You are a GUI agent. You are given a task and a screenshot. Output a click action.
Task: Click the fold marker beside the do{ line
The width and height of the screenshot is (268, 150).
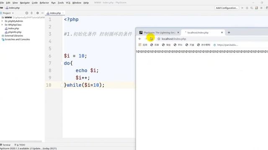coord(62,63)
